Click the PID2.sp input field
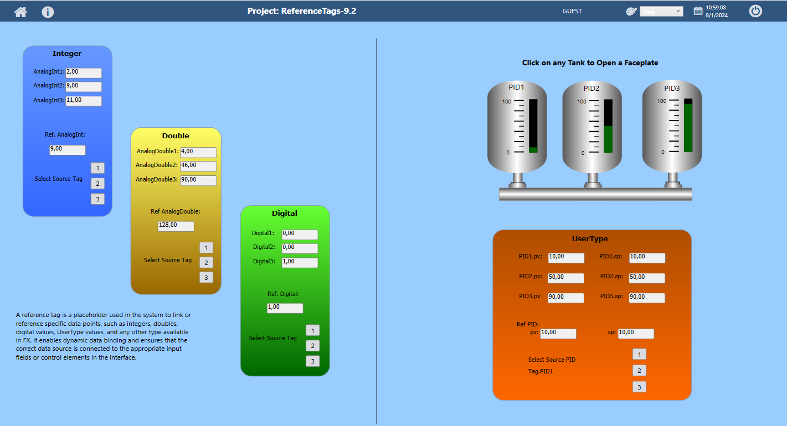The width and height of the screenshot is (787, 426). [646, 278]
